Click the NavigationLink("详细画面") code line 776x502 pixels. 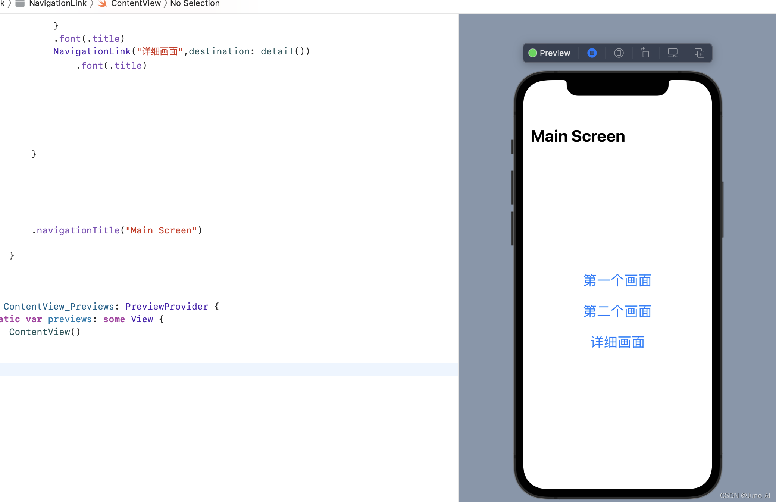181,51
